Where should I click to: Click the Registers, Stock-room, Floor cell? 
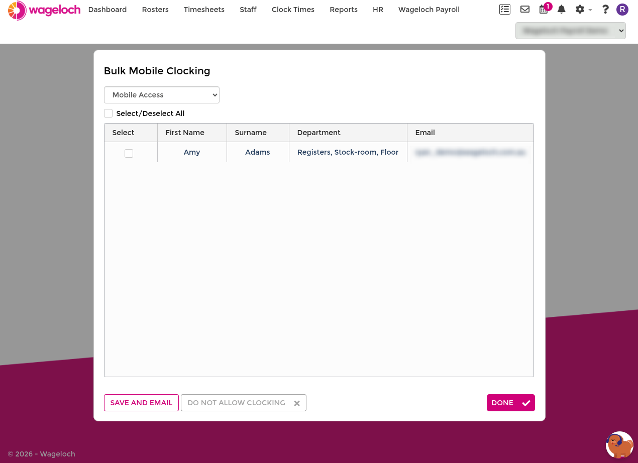(348, 152)
